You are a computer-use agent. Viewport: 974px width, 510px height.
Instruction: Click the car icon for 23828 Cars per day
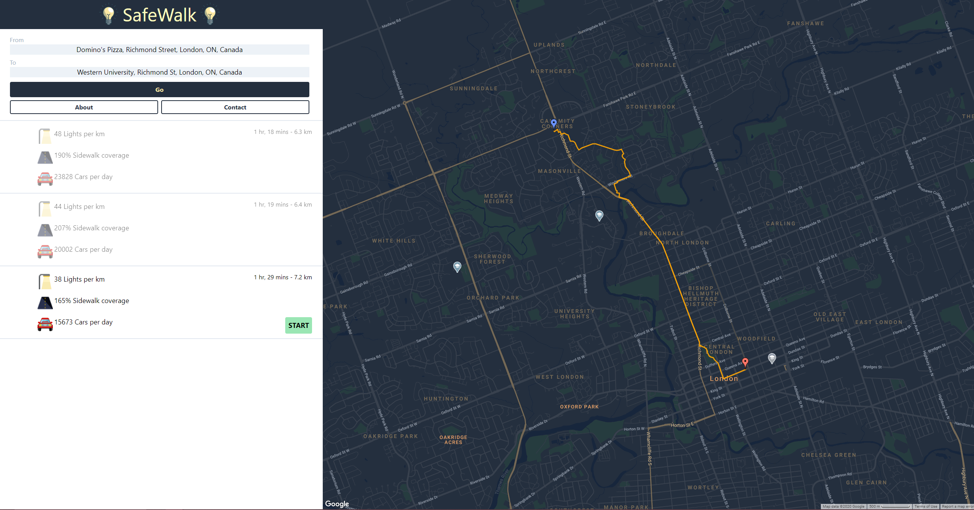coord(45,179)
